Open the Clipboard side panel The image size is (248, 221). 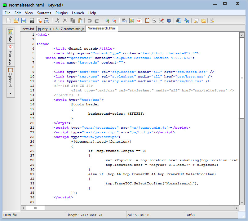[11, 77]
